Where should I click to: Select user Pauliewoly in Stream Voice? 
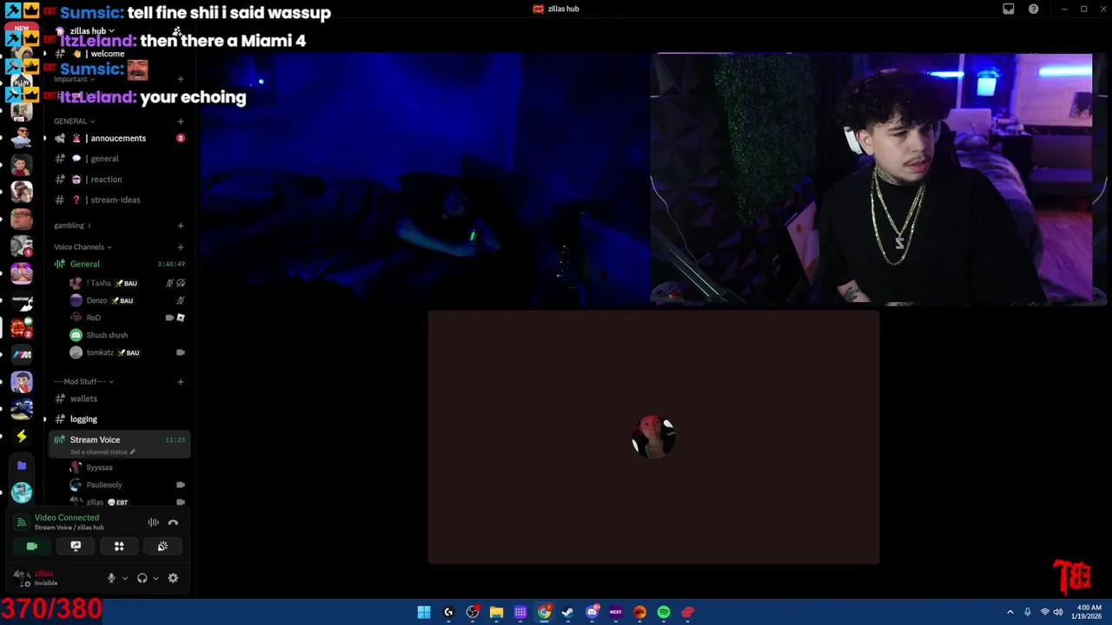tap(127, 485)
